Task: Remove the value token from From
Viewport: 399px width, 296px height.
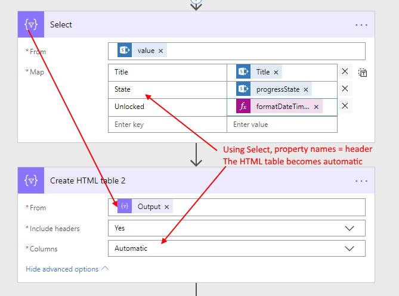Action: point(160,51)
